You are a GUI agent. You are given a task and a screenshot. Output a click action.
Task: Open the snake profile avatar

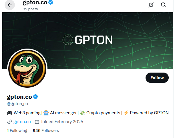27,69
